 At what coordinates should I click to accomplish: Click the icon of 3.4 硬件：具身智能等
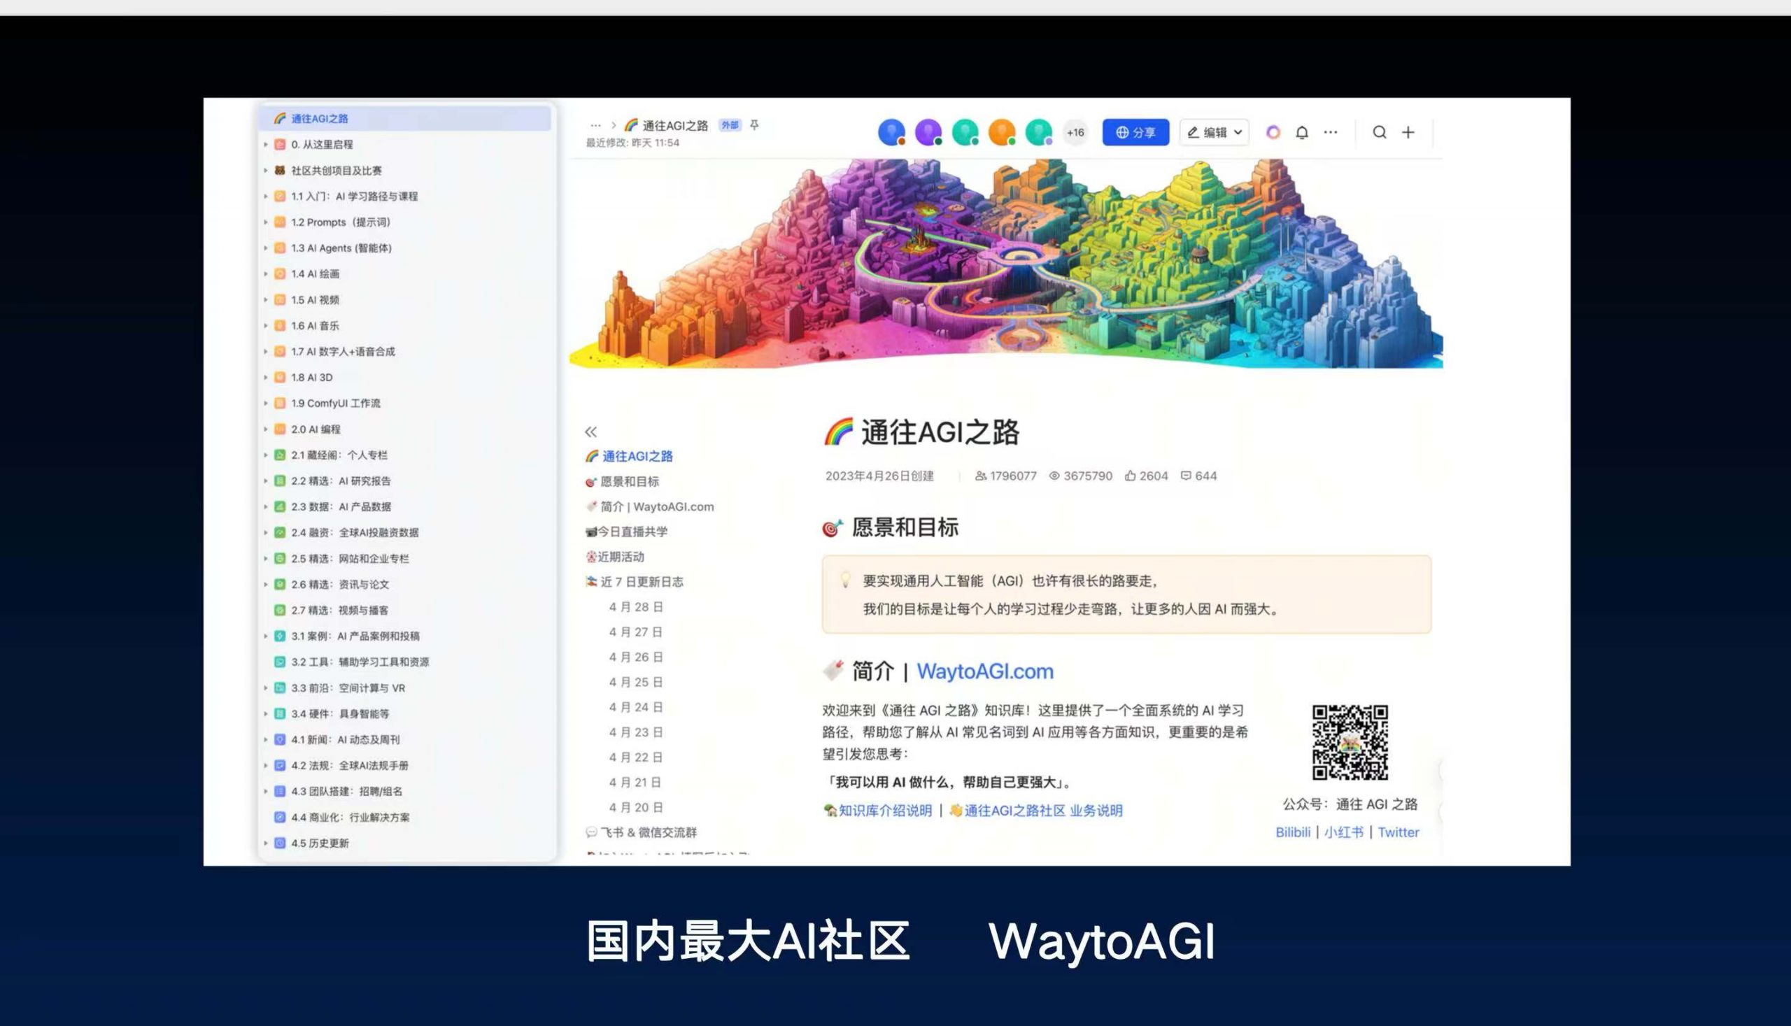point(280,714)
